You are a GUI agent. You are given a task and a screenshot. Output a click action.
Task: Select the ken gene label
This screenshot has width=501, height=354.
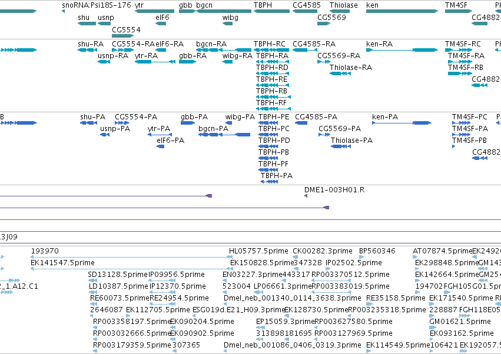pos(372,5)
